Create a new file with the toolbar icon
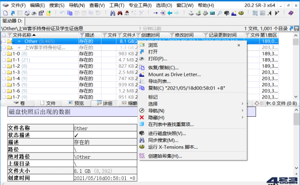 click(6, 13)
